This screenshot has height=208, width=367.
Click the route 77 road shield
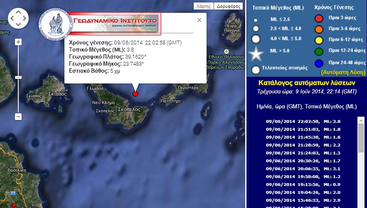pos(13,193)
